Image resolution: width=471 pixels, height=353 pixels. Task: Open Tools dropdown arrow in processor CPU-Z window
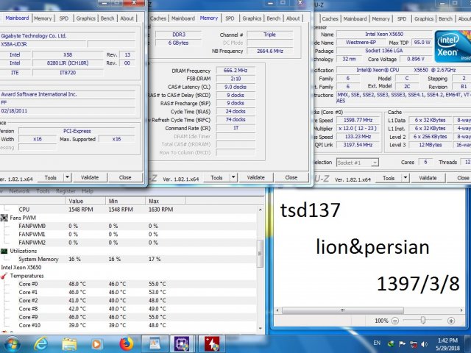tap(406, 178)
